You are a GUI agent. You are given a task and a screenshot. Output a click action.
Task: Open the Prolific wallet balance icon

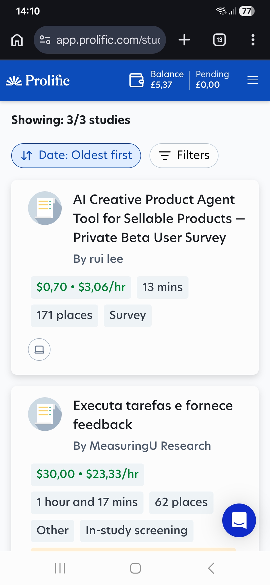136,79
